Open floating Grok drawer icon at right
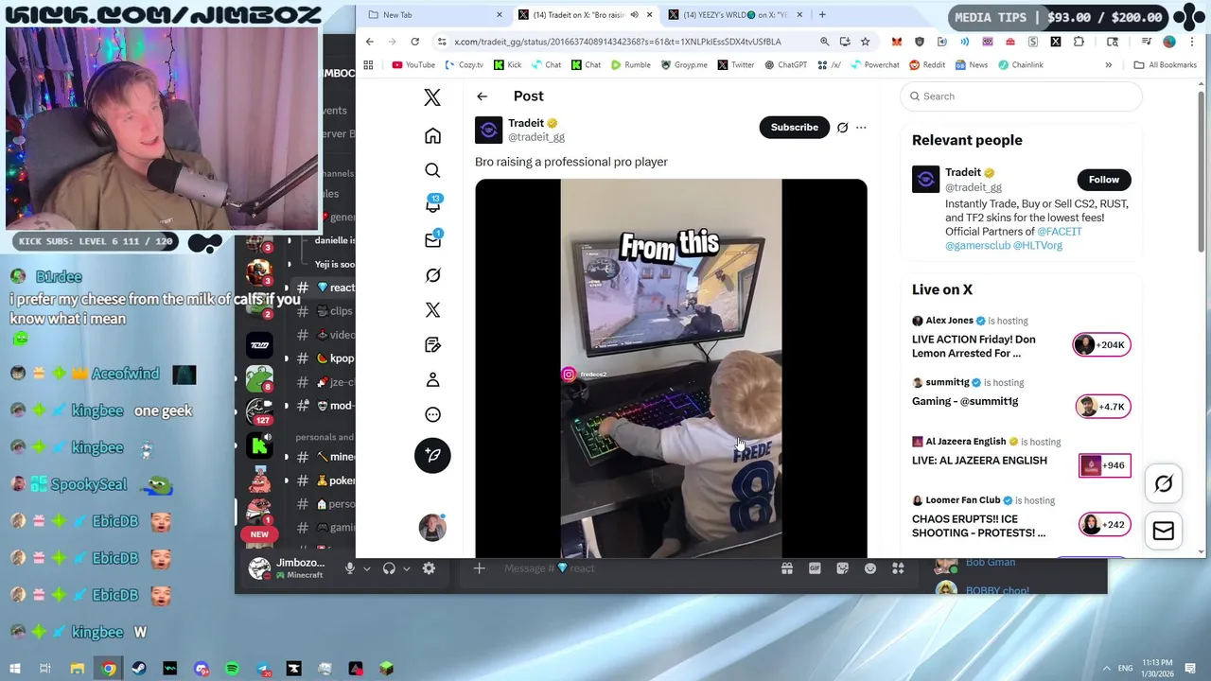Viewport: 1211px width, 681px height. pos(1163,483)
